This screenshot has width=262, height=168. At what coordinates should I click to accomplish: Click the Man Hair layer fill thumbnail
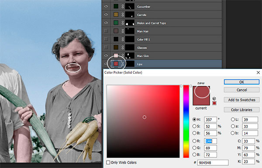pos(116,31)
